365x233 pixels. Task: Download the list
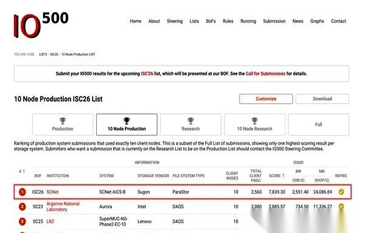coord(322,99)
